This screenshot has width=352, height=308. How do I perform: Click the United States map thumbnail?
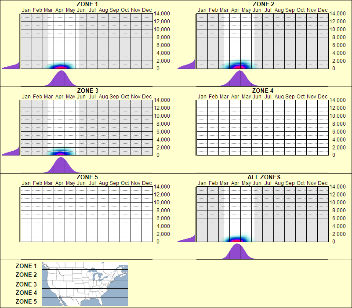click(84, 284)
